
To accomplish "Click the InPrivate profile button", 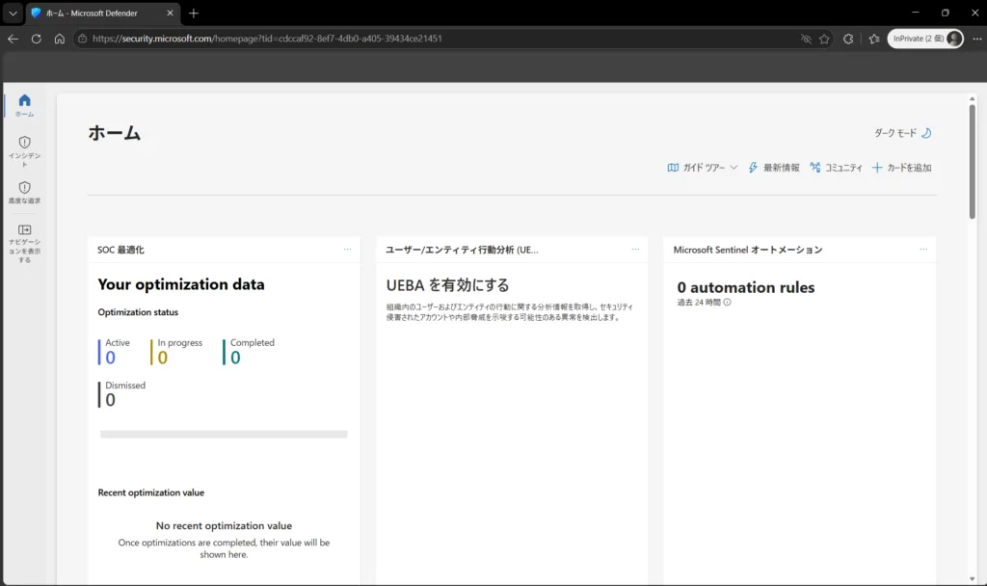I will [925, 39].
